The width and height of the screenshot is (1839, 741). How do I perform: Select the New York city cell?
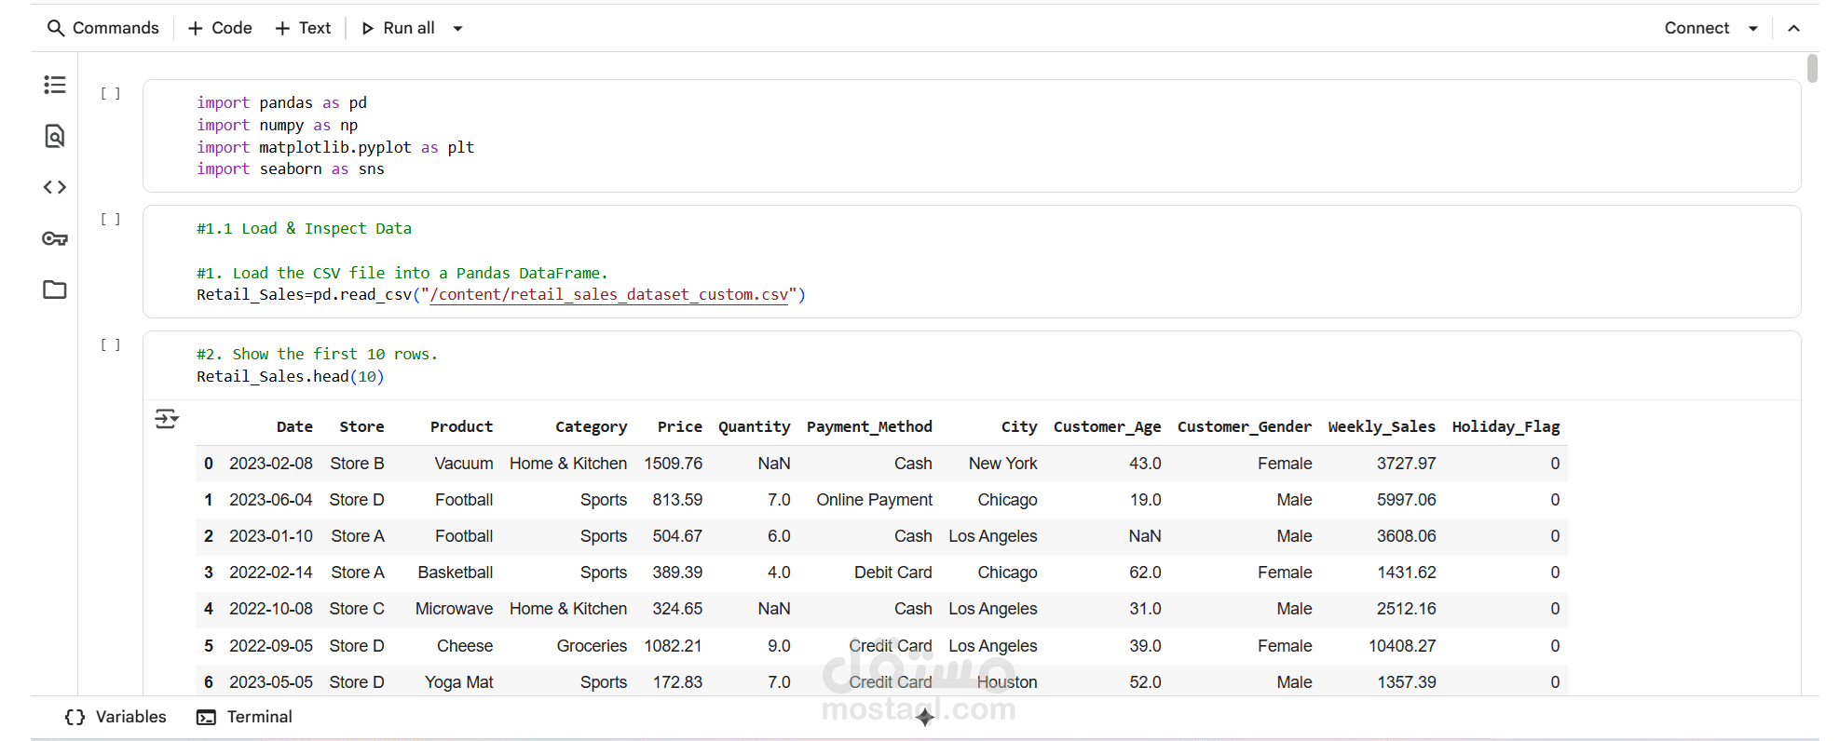[x=1002, y=464]
